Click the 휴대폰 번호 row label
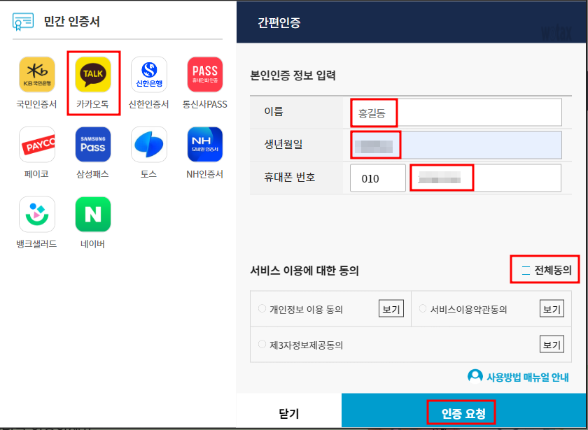This screenshot has height=430, width=588. click(x=290, y=177)
